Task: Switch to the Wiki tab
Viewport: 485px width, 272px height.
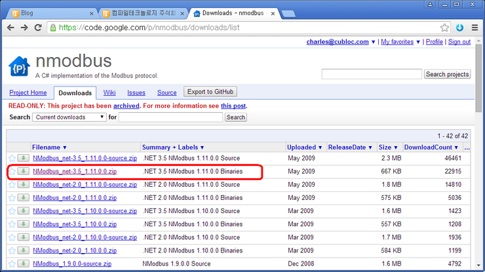Action: coord(109,93)
